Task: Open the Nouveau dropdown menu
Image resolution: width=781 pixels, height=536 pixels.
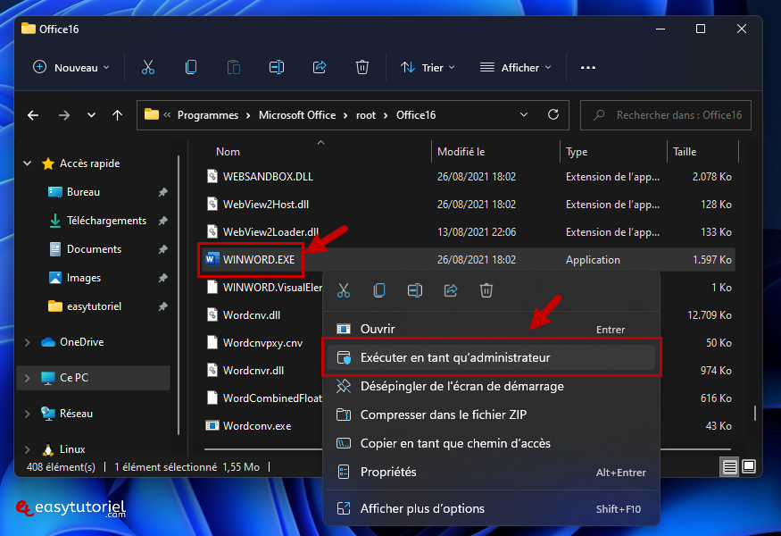Action: click(71, 67)
